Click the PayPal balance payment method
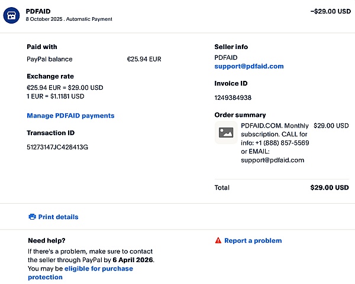The image size is (355, 284). click(50, 59)
